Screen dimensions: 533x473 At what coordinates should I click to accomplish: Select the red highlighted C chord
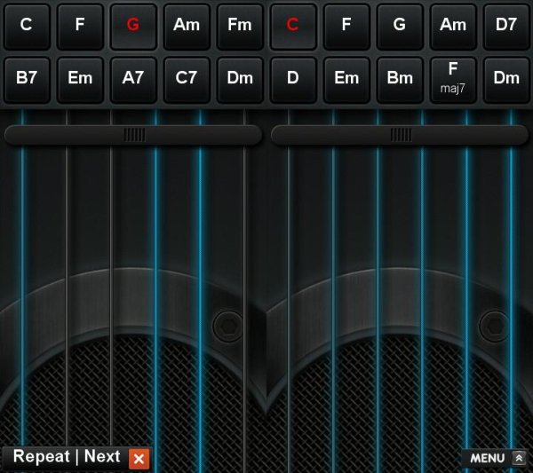293,26
